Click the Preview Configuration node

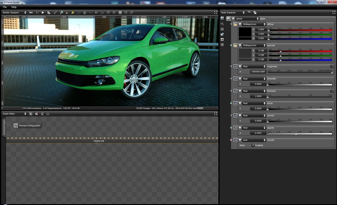pyautogui.click(x=27, y=126)
